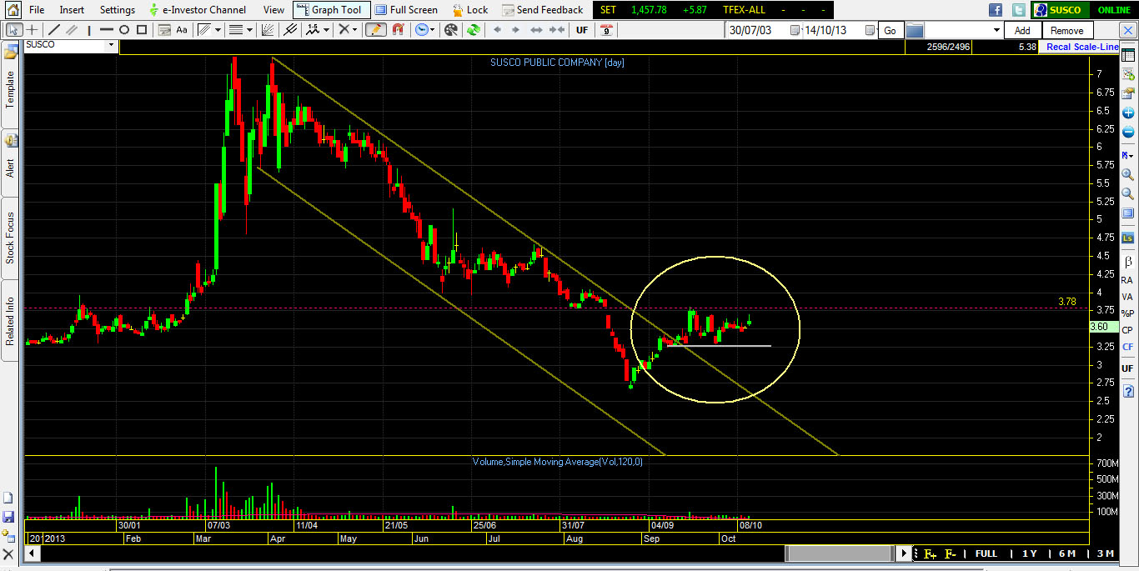This screenshot has width=1139, height=571.
Task: Click Send Feedback
Action: click(542, 10)
